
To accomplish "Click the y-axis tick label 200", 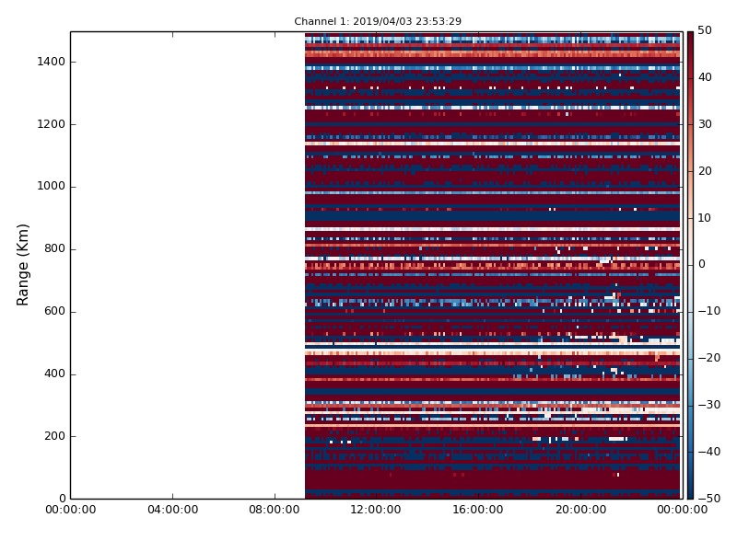I will coord(54,435).
